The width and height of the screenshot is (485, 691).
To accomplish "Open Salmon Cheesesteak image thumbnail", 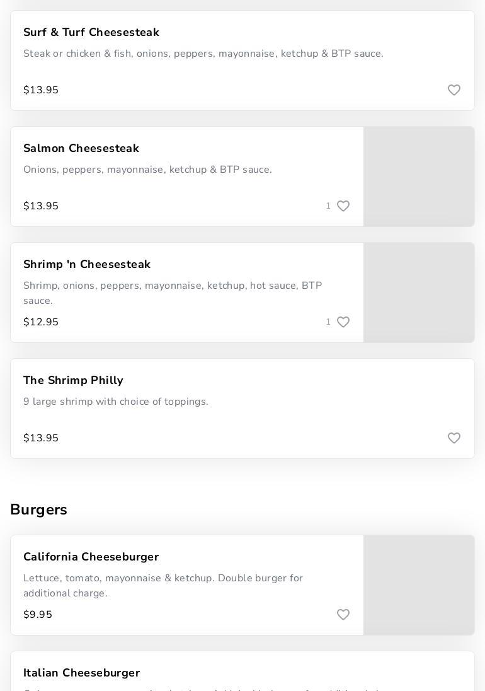I will click(x=419, y=177).
